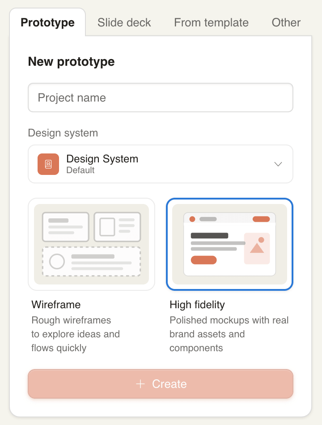Switch to the Slide deck tab
The image size is (322, 425).
pos(124,22)
